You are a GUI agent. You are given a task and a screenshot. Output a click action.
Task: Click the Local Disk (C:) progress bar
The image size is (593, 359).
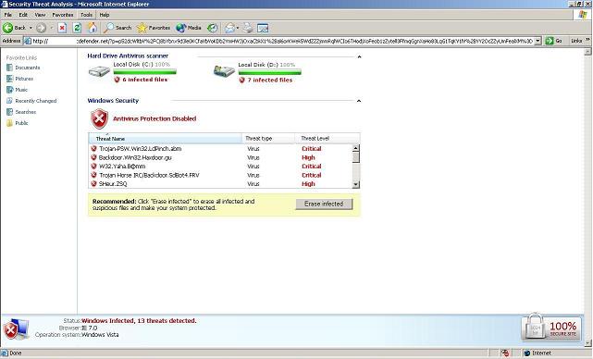(145, 71)
